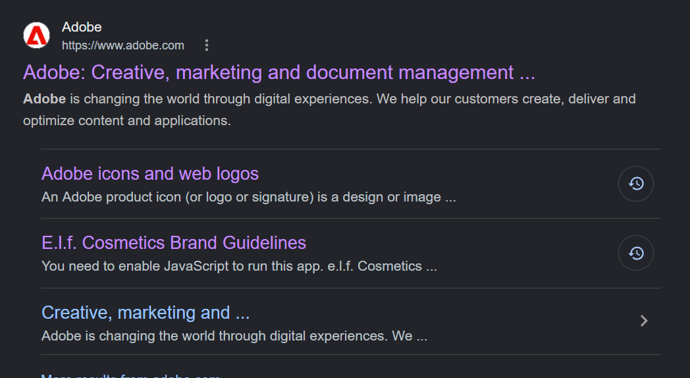The height and width of the screenshot is (378, 690).
Task: Open E.l.f. Cosmetics Brand Guidelines link
Action: point(174,243)
